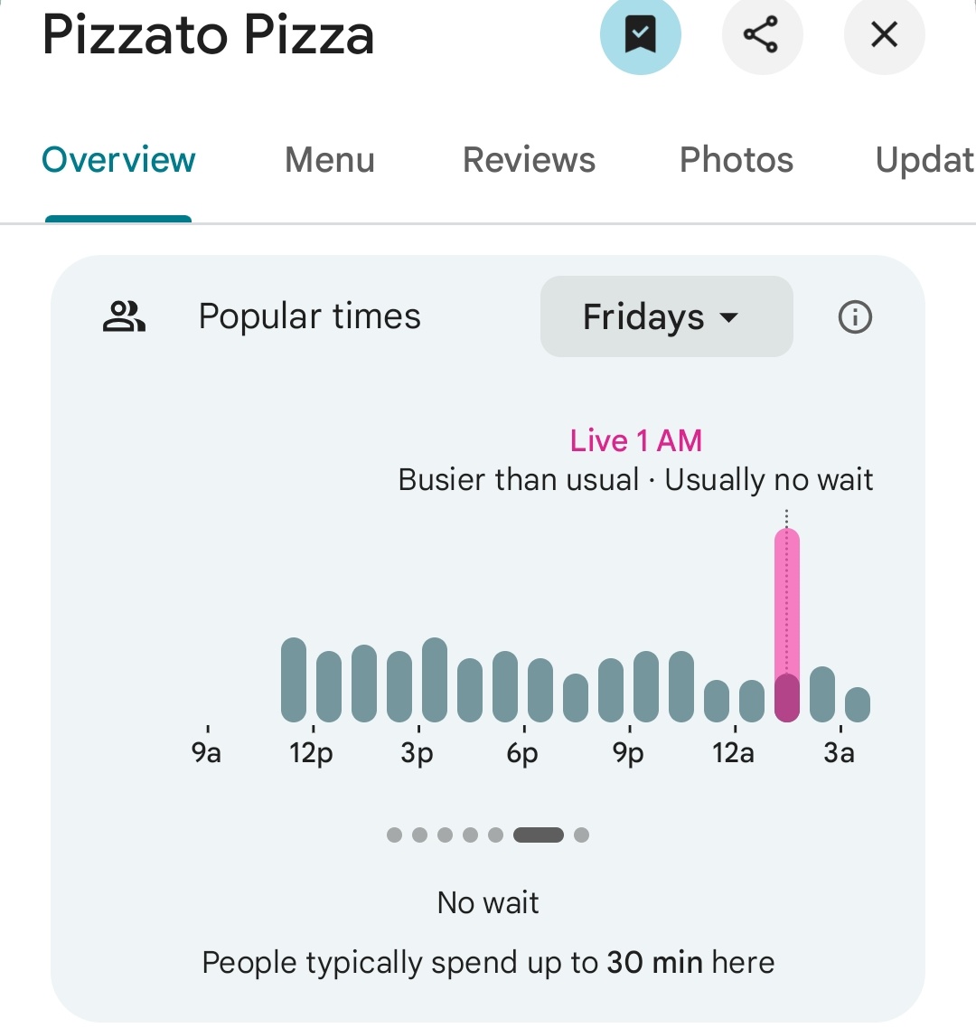Switch to the Menu tab
The width and height of the screenshot is (976, 1028).
coord(330,159)
